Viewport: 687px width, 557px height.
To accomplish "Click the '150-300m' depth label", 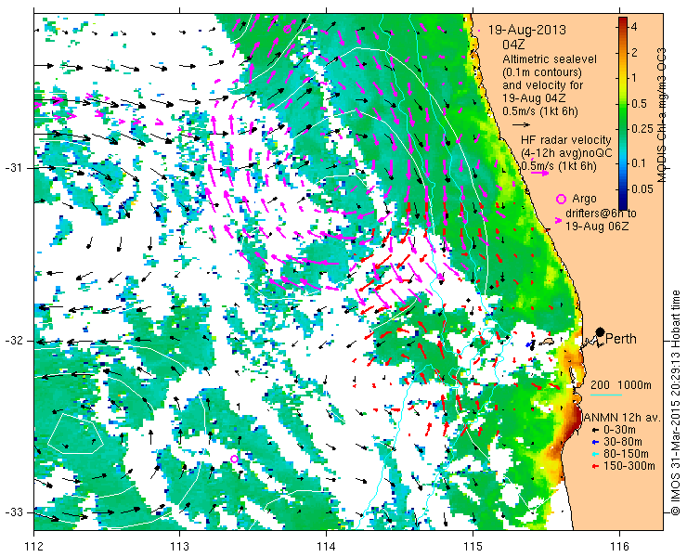I will pos(629,466).
